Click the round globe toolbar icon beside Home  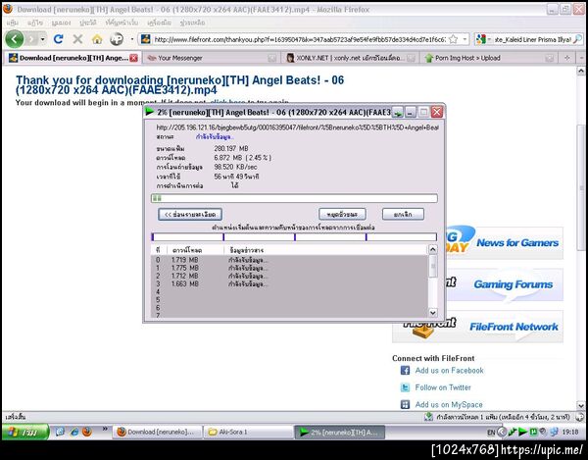pos(117,39)
